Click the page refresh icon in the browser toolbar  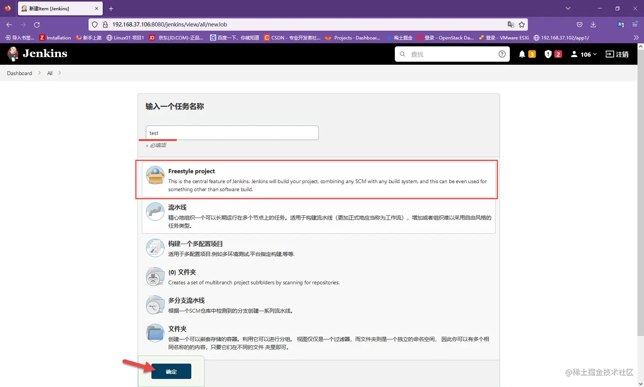[x=37, y=24]
